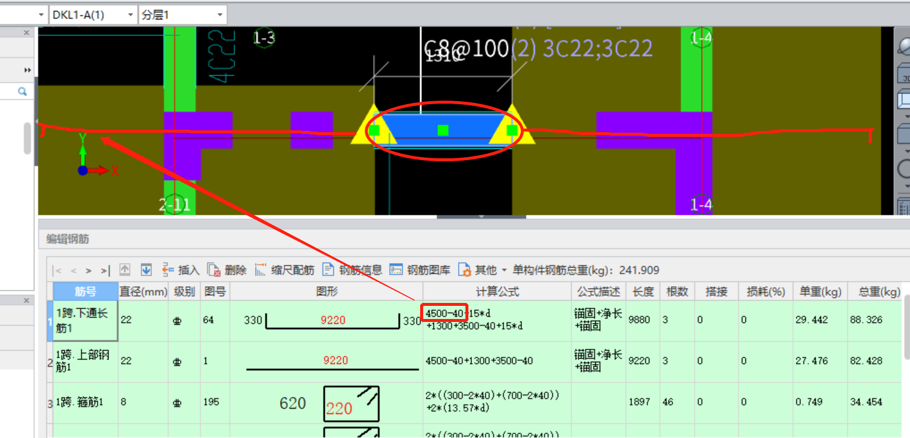Click the search magnifier in left panel

[x=23, y=92]
